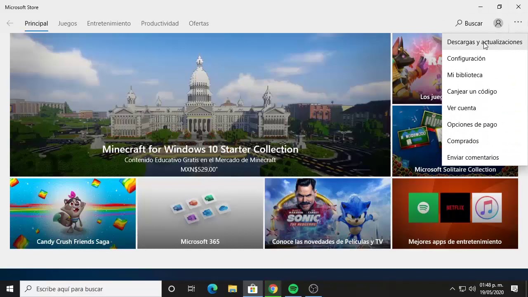Open the Microsoft 365 tile
Viewport: 528px width, 297px height.
pos(200,213)
